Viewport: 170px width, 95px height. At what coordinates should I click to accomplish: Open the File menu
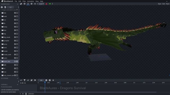(x=16, y=1)
